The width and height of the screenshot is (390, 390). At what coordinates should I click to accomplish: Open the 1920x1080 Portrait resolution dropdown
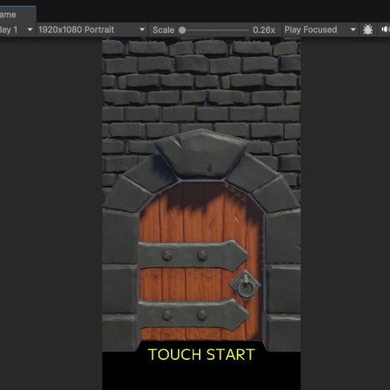pyautogui.click(x=92, y=30)
